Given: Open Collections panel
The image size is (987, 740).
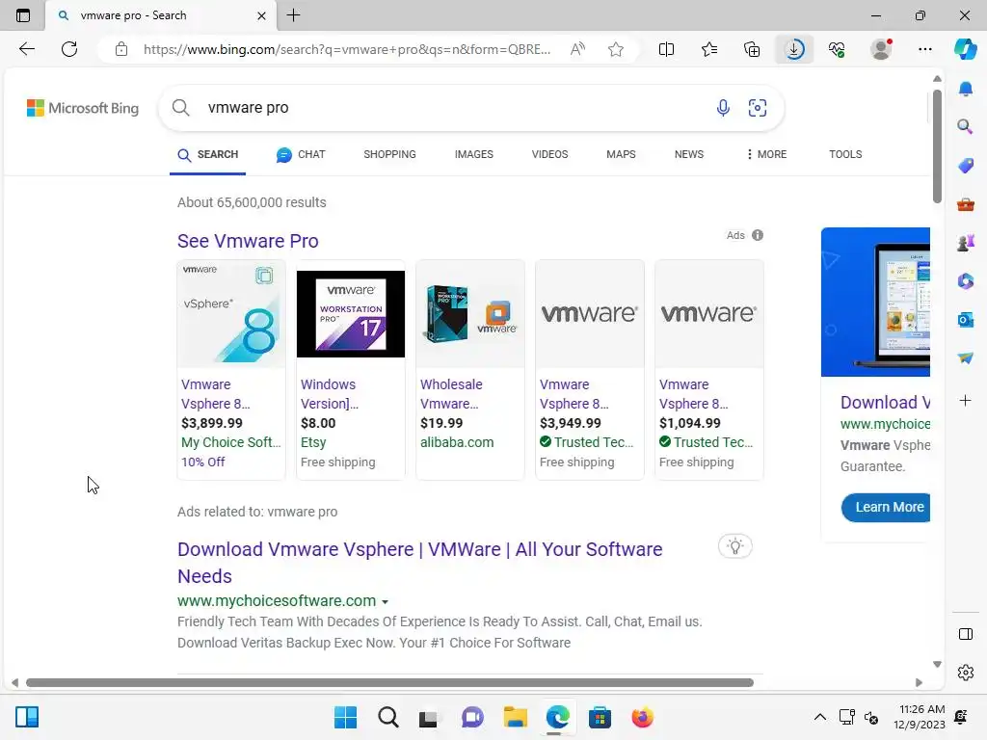Looking at the screenshot, I should [752, 49].
